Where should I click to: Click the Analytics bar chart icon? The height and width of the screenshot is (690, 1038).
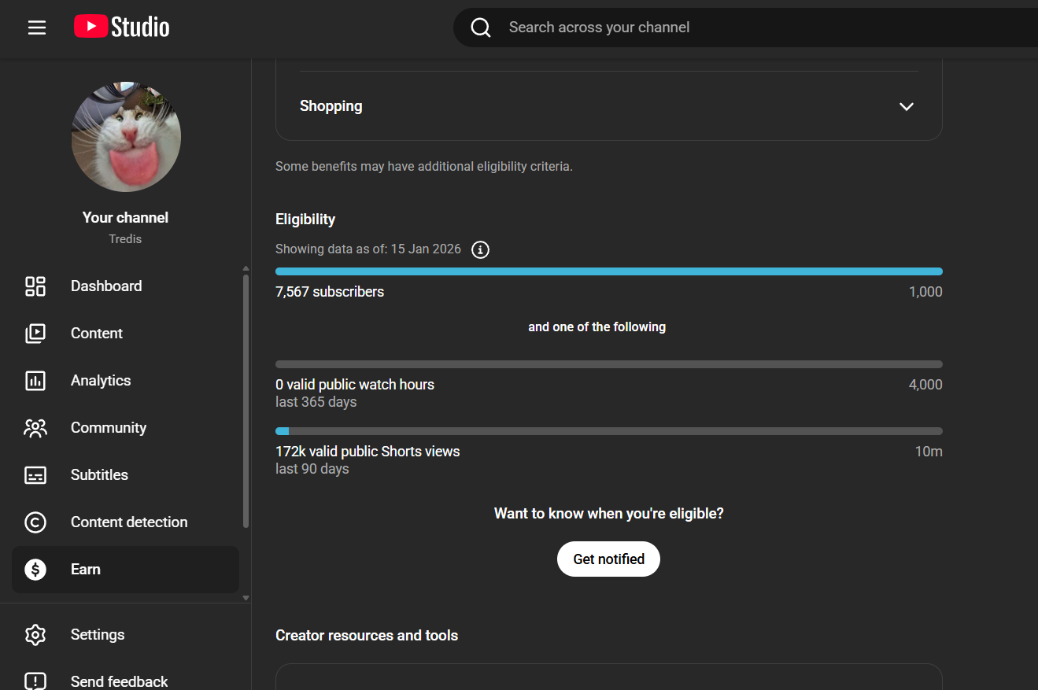[x=35, y=381]
